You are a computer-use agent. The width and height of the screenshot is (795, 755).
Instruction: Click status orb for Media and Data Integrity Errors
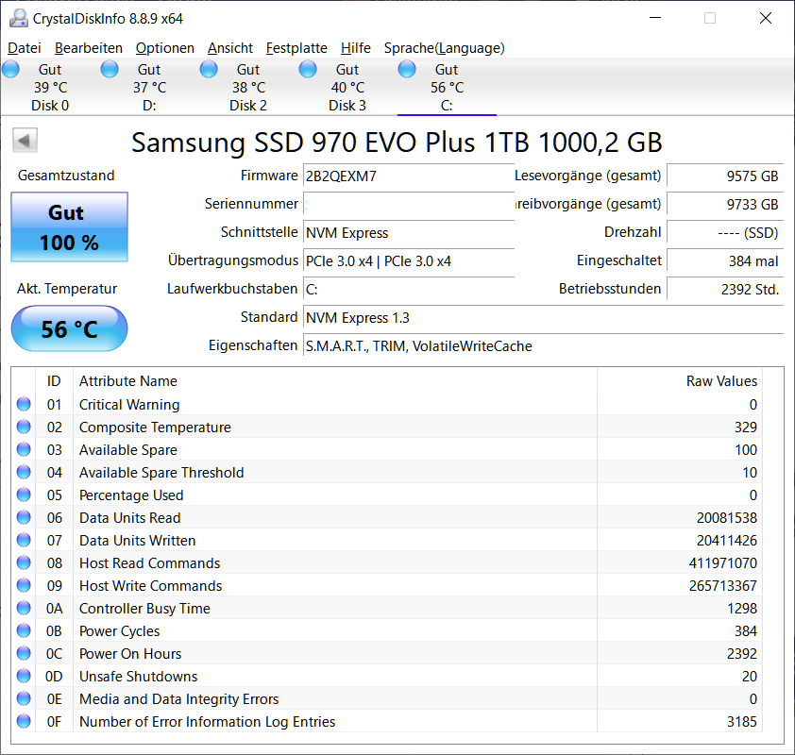tap(24, 698)
